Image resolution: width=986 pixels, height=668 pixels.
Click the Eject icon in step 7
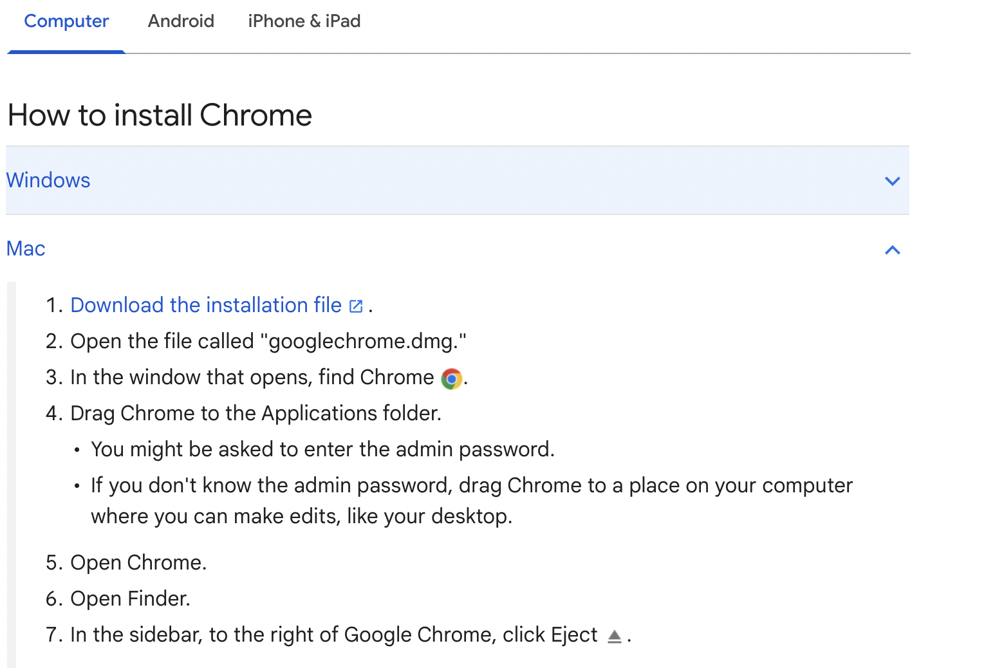(615, 636)
